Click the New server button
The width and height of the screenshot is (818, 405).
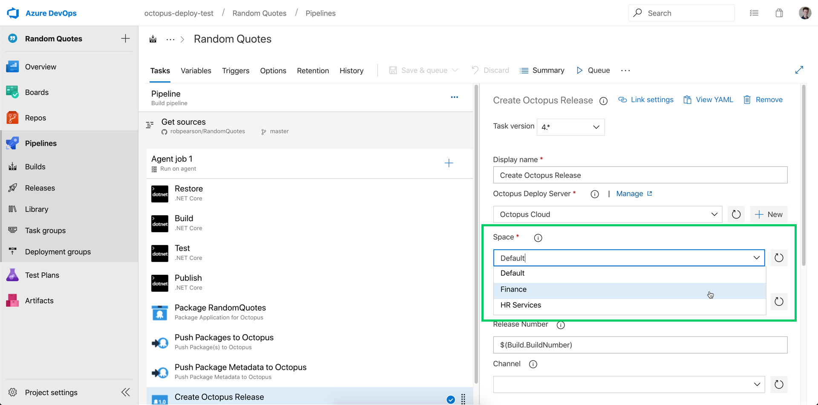point(769,214)
